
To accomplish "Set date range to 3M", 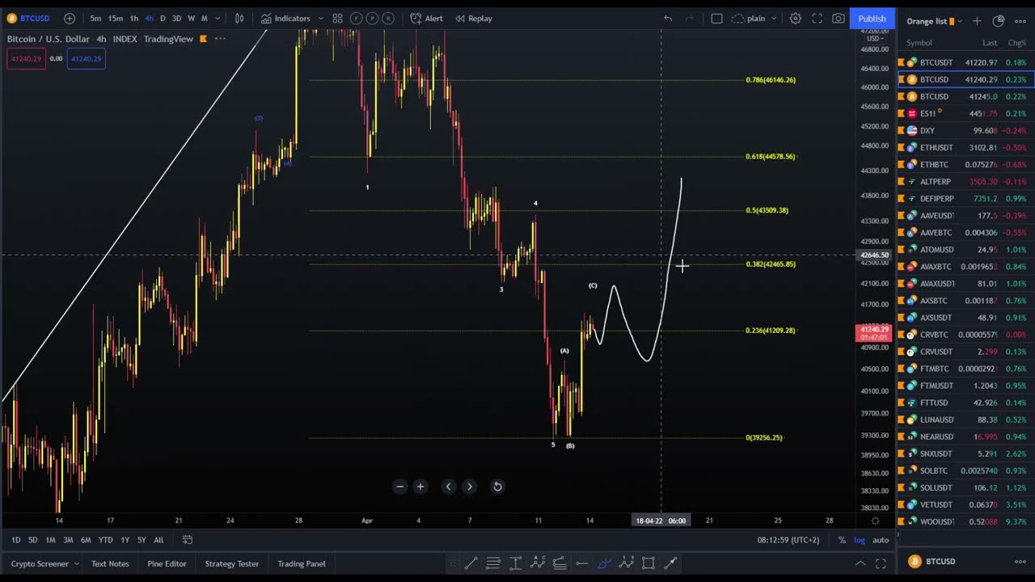I will point(68,540).
